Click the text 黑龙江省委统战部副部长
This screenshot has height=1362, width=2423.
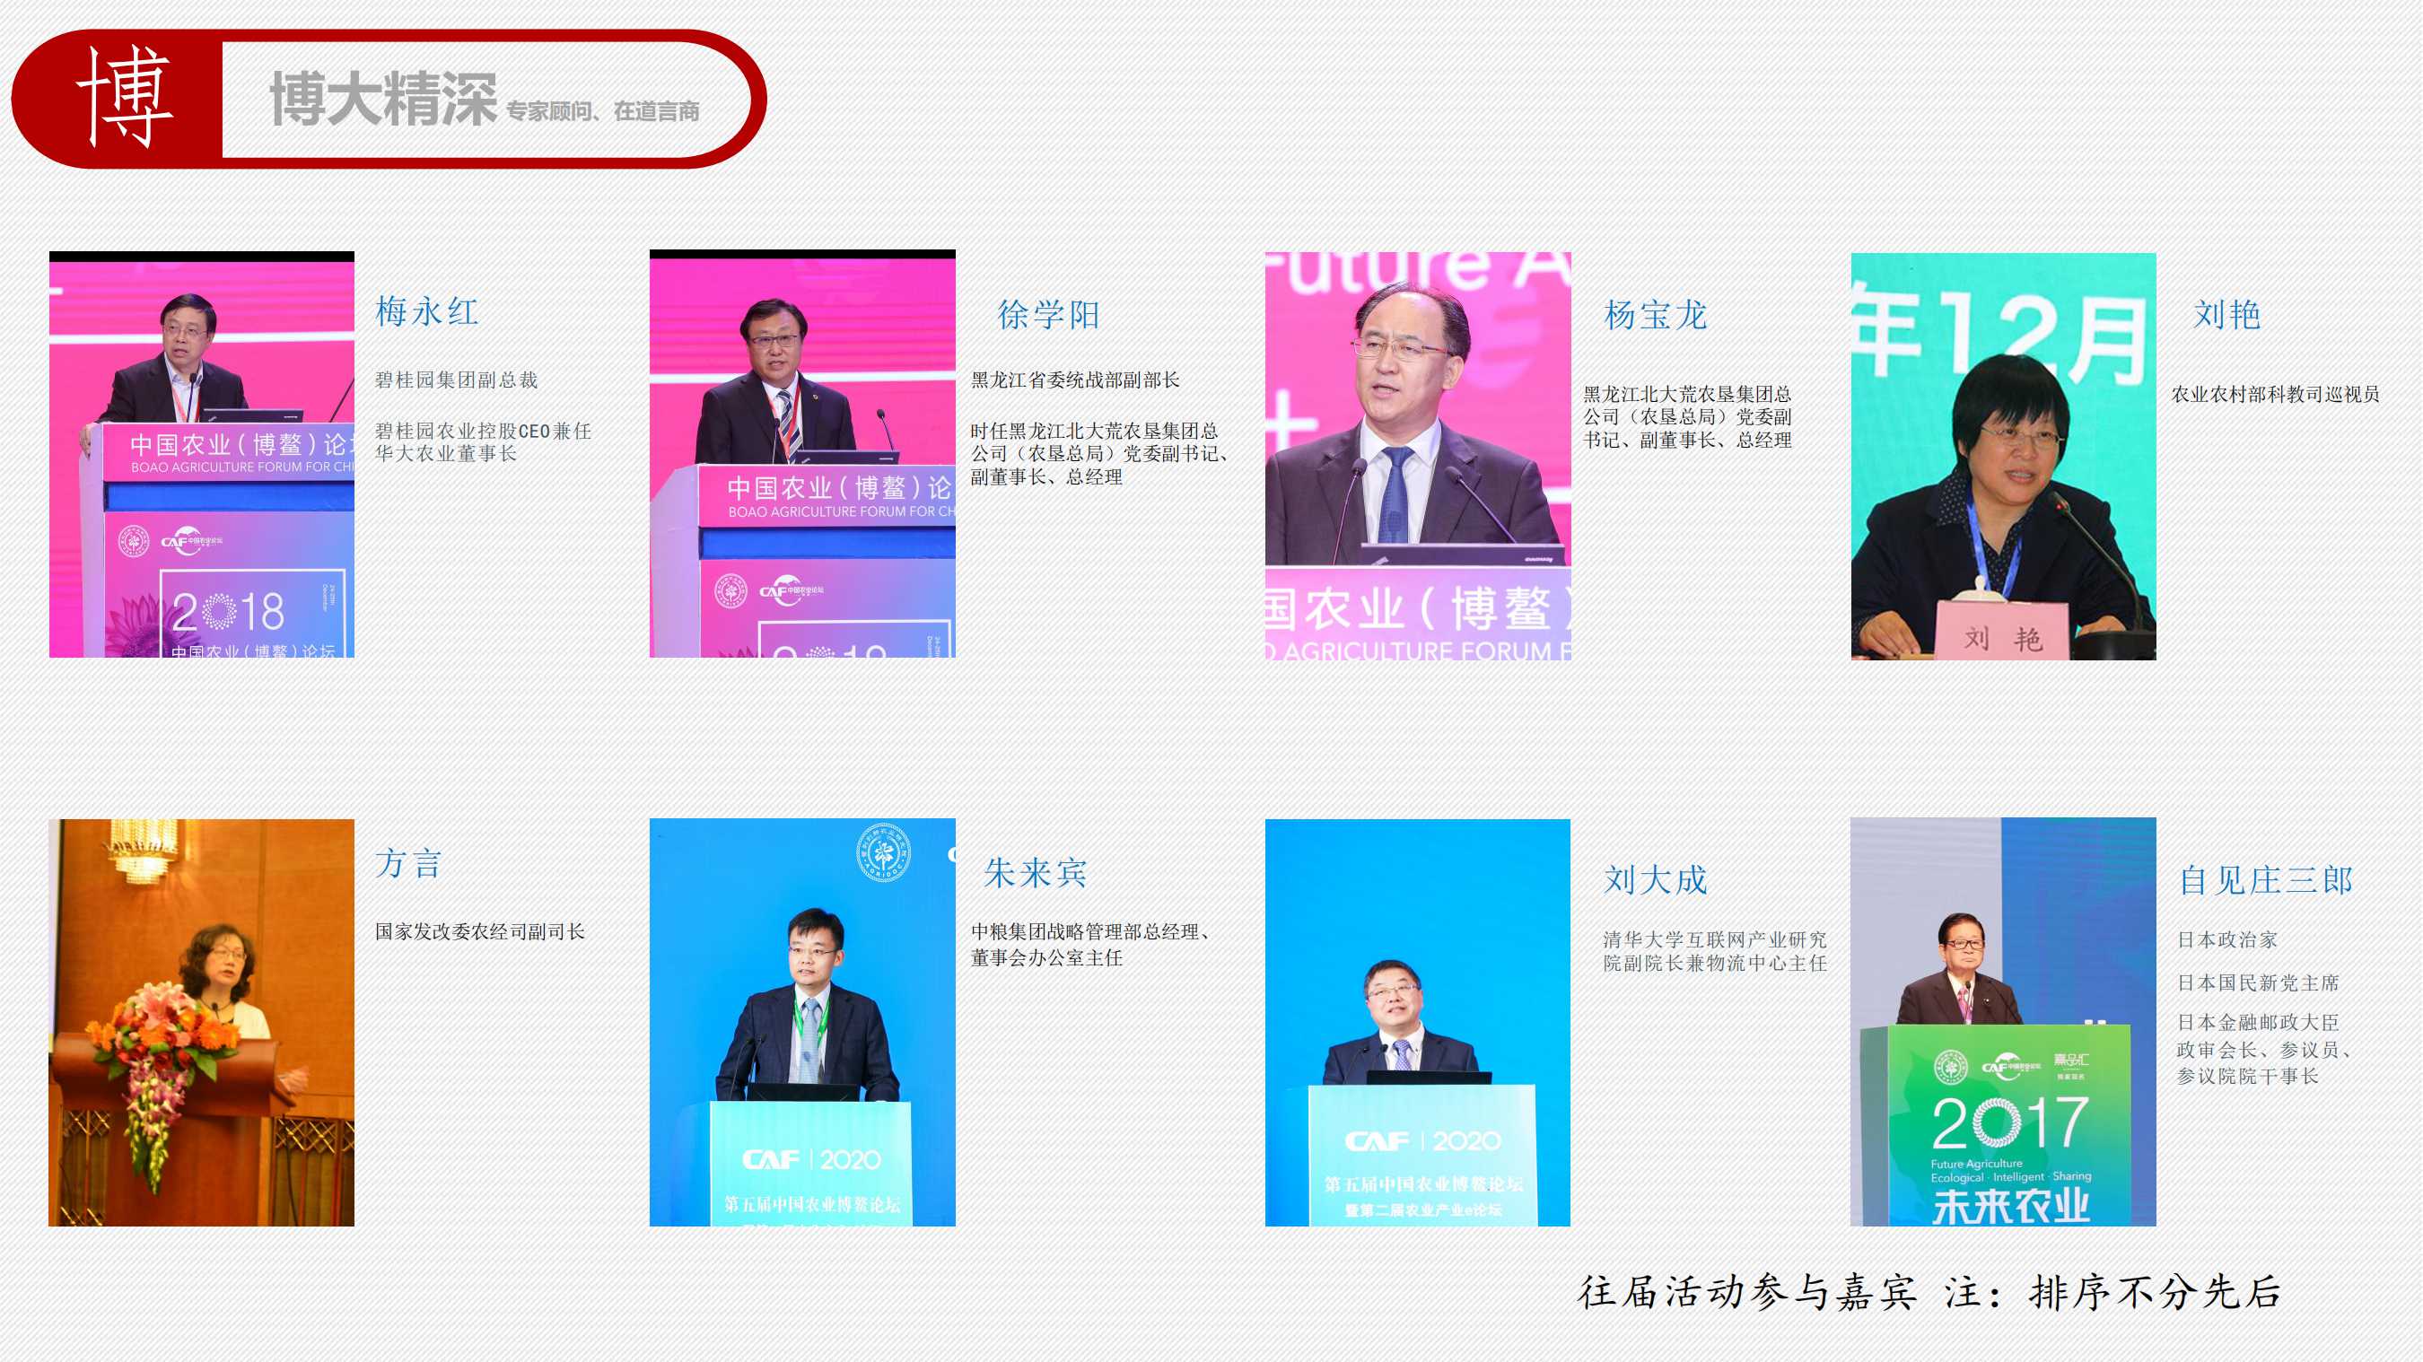pos(1075,379)
